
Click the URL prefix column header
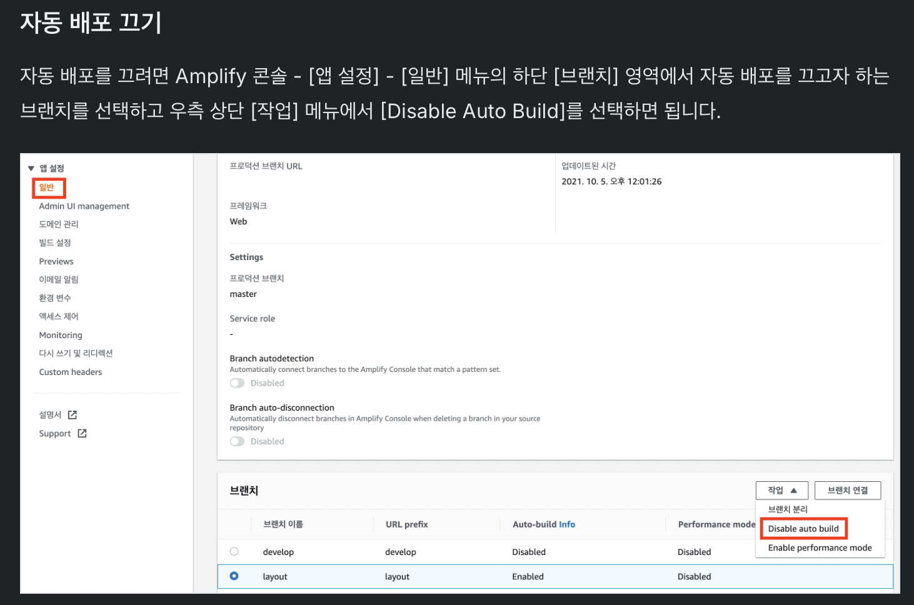tap(407, 524)
